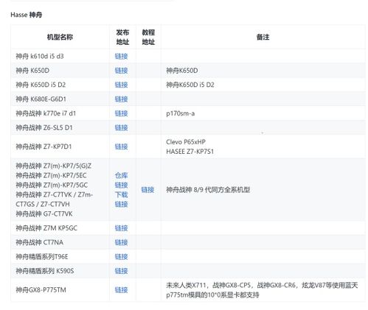Click the 下载 download link in Z7(m) row
Viewport: 368px width, 310px height.
click(x=121, y=194)
